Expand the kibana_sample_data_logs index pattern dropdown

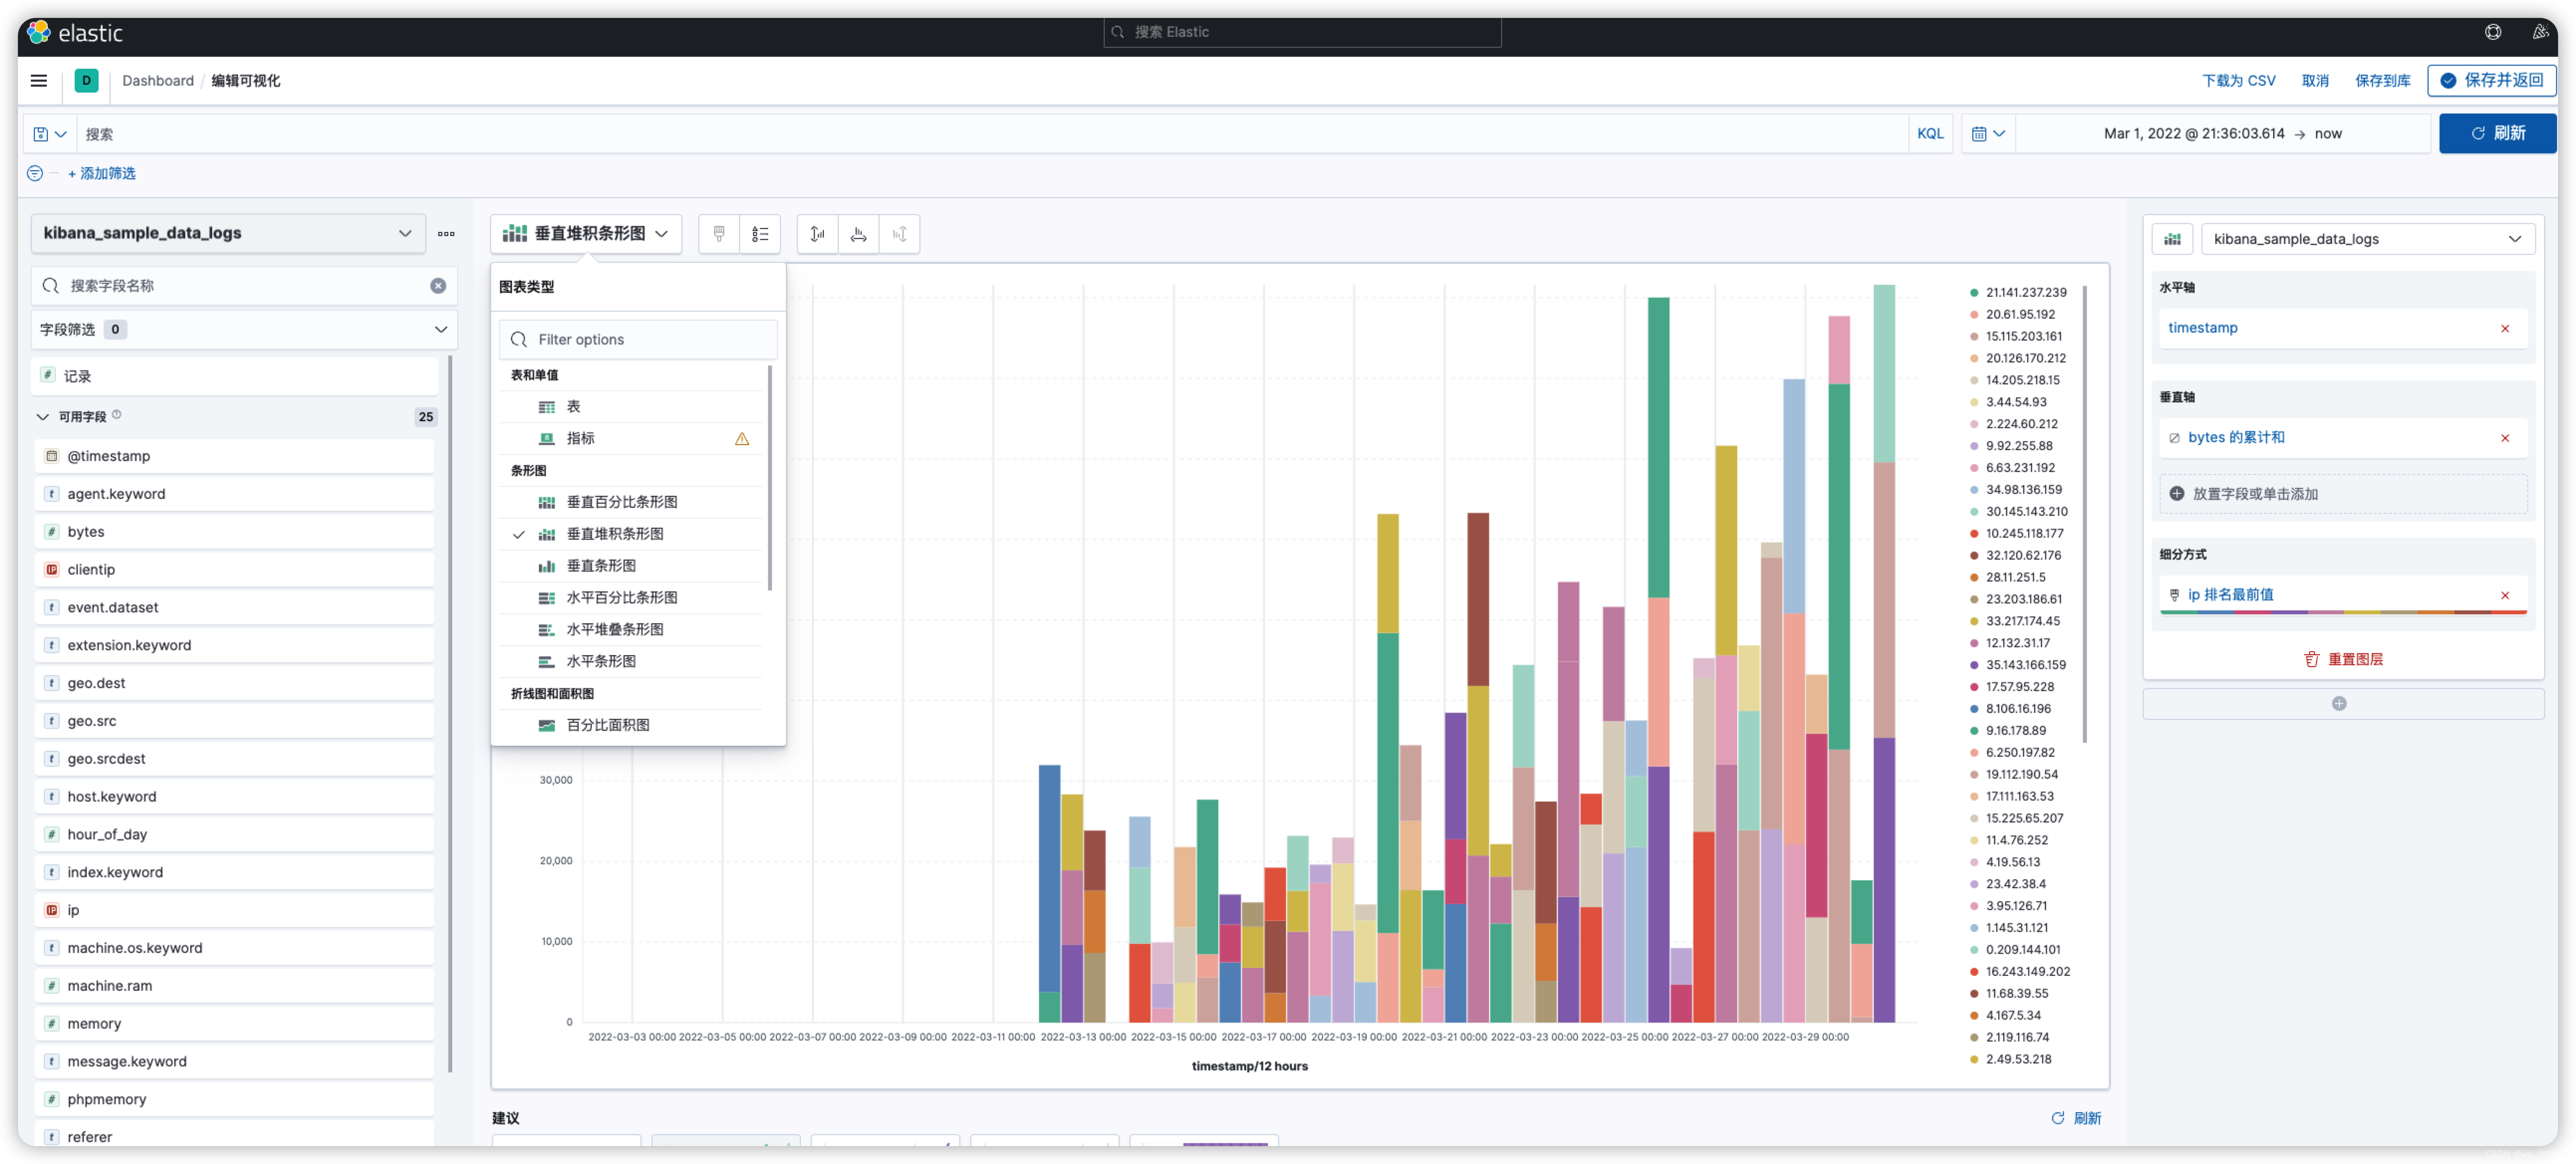coord(228,233)
